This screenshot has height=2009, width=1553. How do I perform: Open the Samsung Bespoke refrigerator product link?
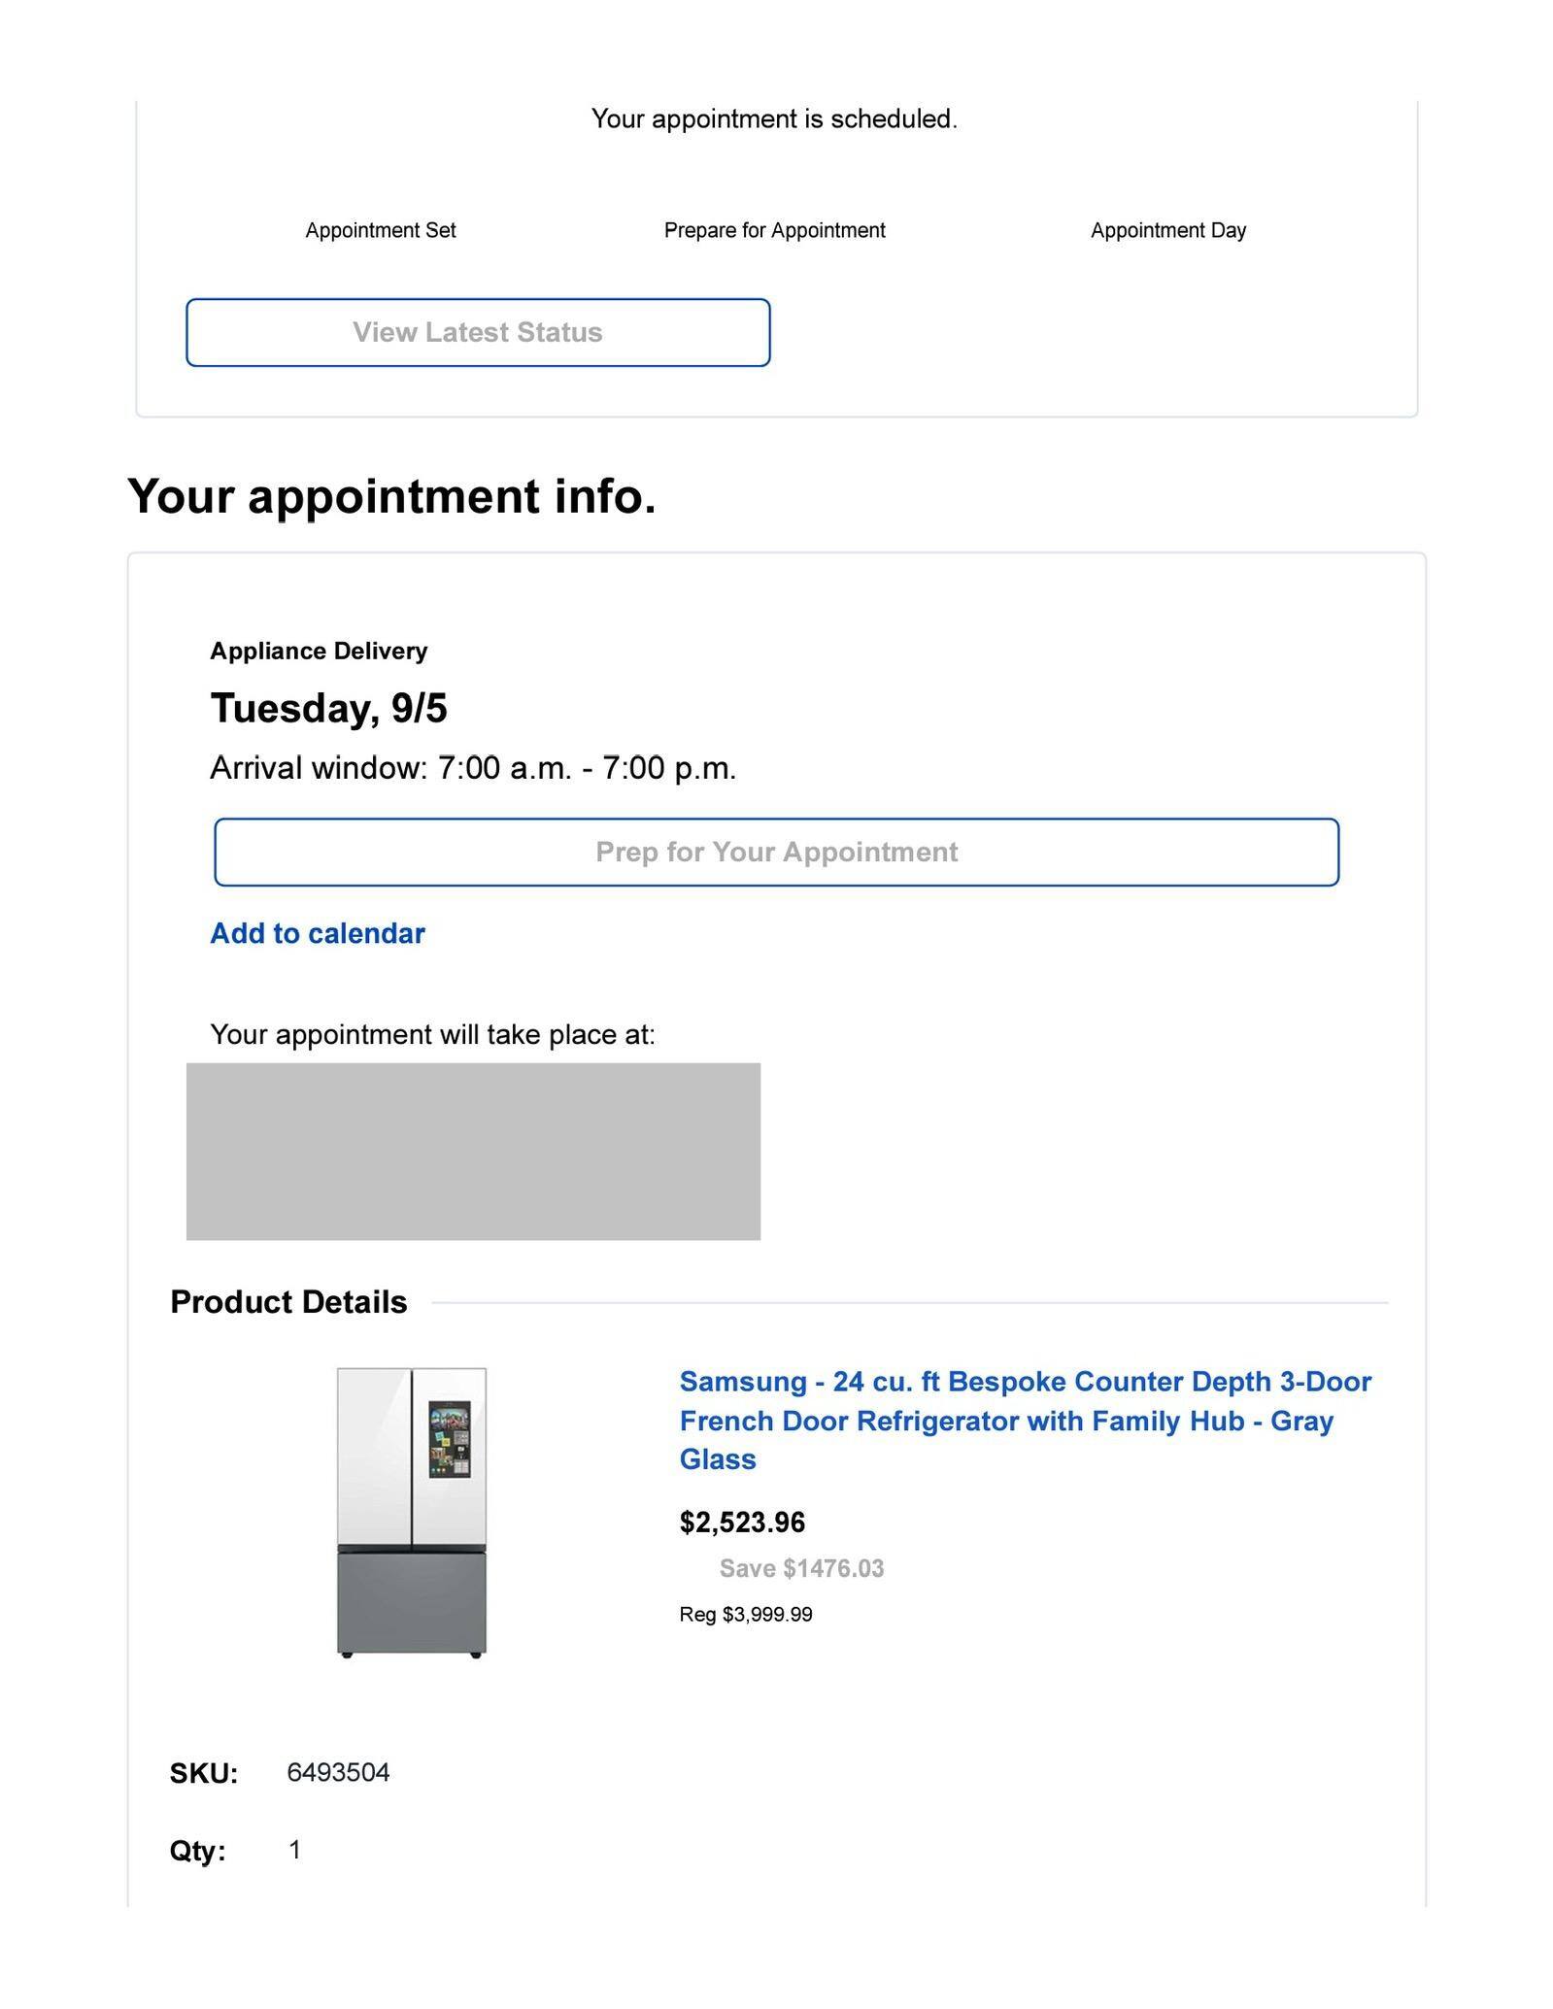[x=1025, y=1420]
